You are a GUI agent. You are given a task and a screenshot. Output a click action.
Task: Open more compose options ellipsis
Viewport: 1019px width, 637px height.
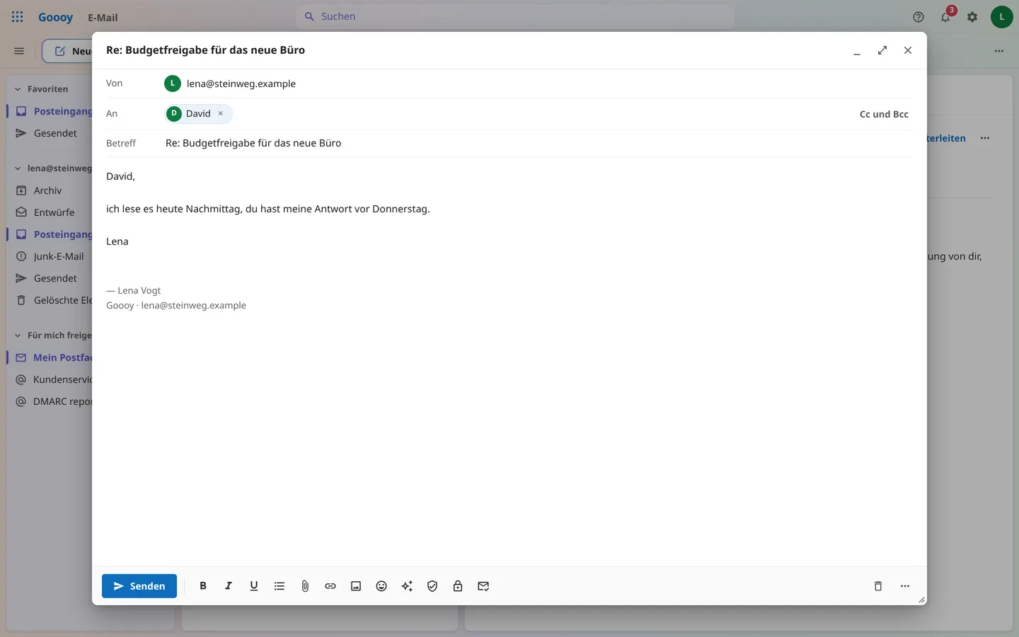click(905, 586)
